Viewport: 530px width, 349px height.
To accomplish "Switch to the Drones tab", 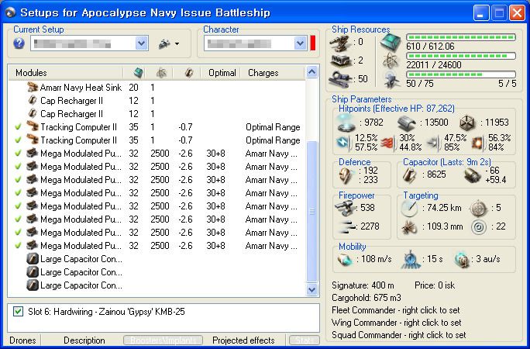I will click(22, 340).
